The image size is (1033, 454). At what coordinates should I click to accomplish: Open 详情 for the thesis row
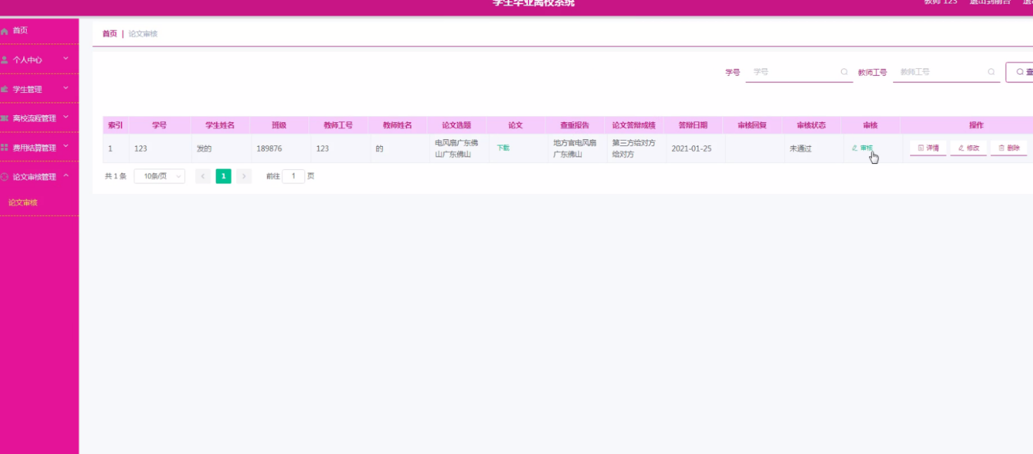tap(928, 148)
